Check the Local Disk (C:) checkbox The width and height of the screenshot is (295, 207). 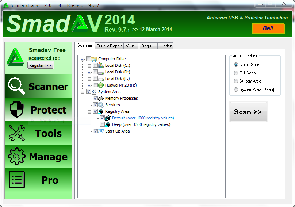(x=95, y=65)
